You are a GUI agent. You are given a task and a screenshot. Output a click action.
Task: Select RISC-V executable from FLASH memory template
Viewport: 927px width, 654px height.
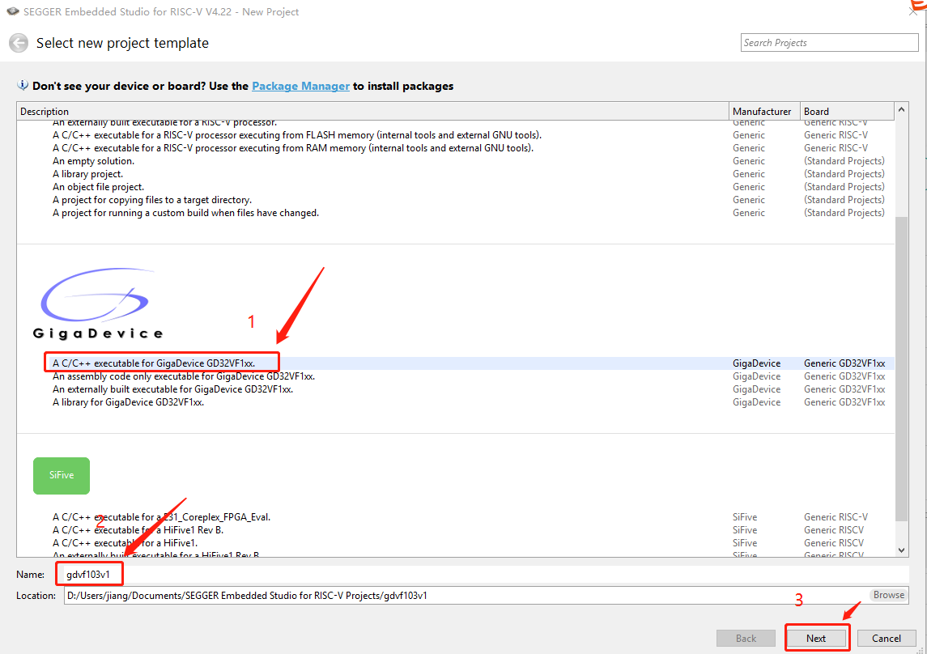pos(455,135)
